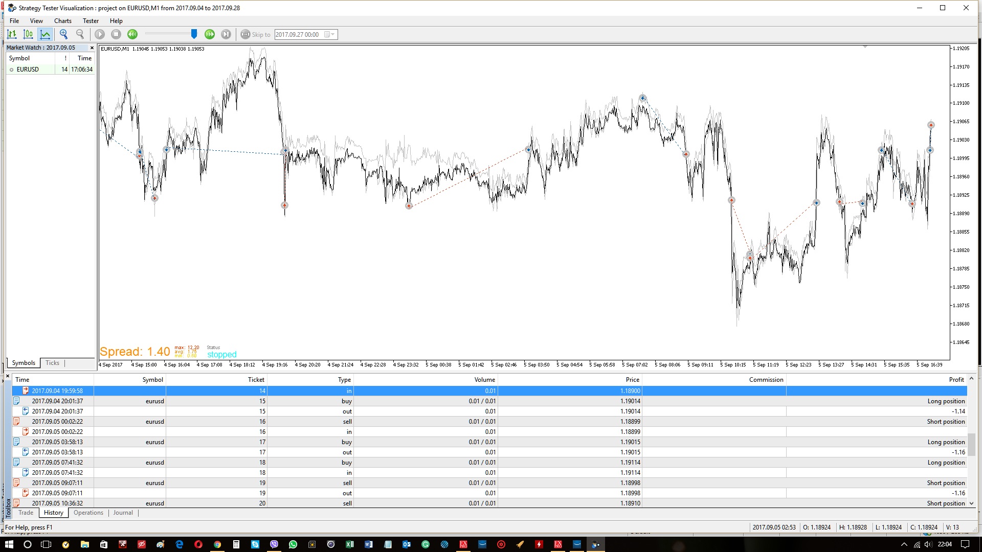
Task: Switch to the Symbols tab
Action: click(24, 363)
